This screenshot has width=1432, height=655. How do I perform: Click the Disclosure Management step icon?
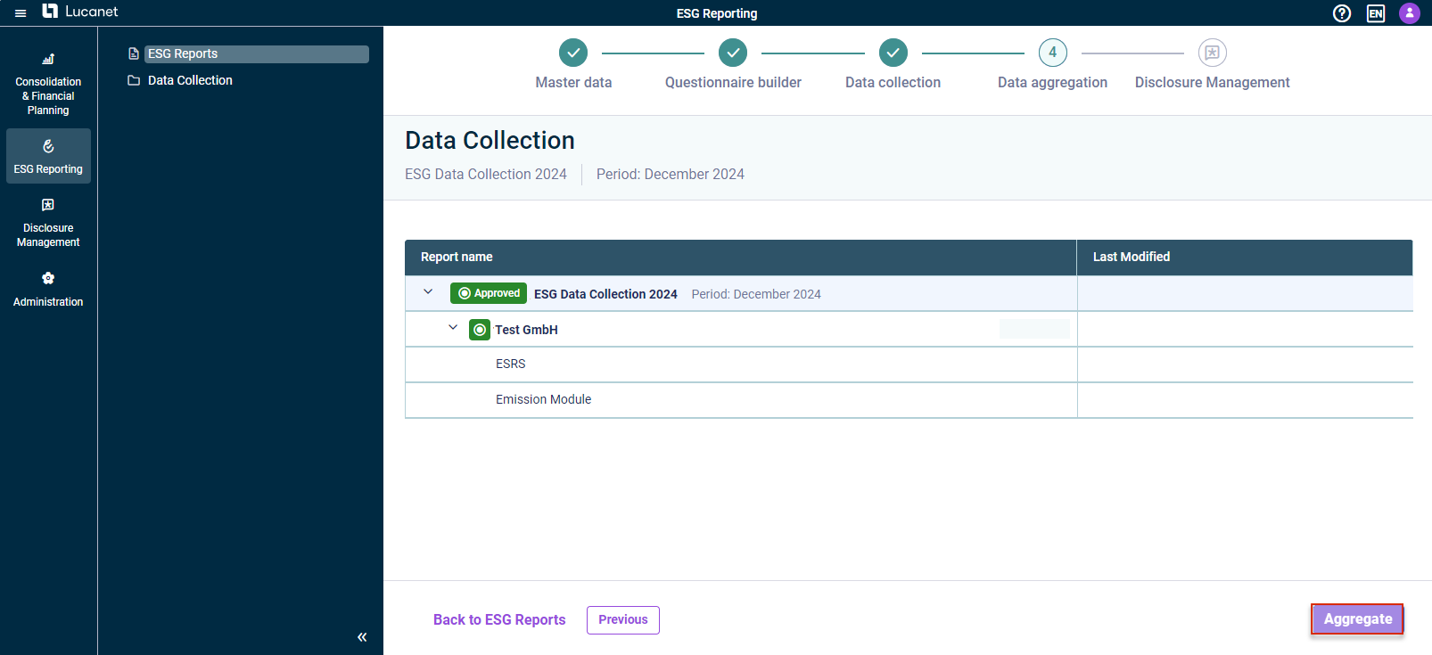[x=1213, y=53]
